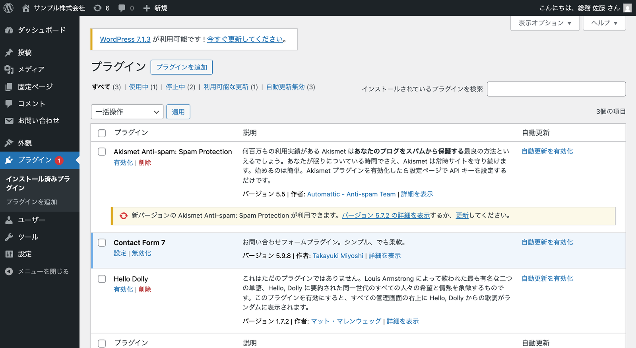Open the updates icon showing 6
This screenshot has width=636, height=348.
pyautogui.click(x=97, y=8)
